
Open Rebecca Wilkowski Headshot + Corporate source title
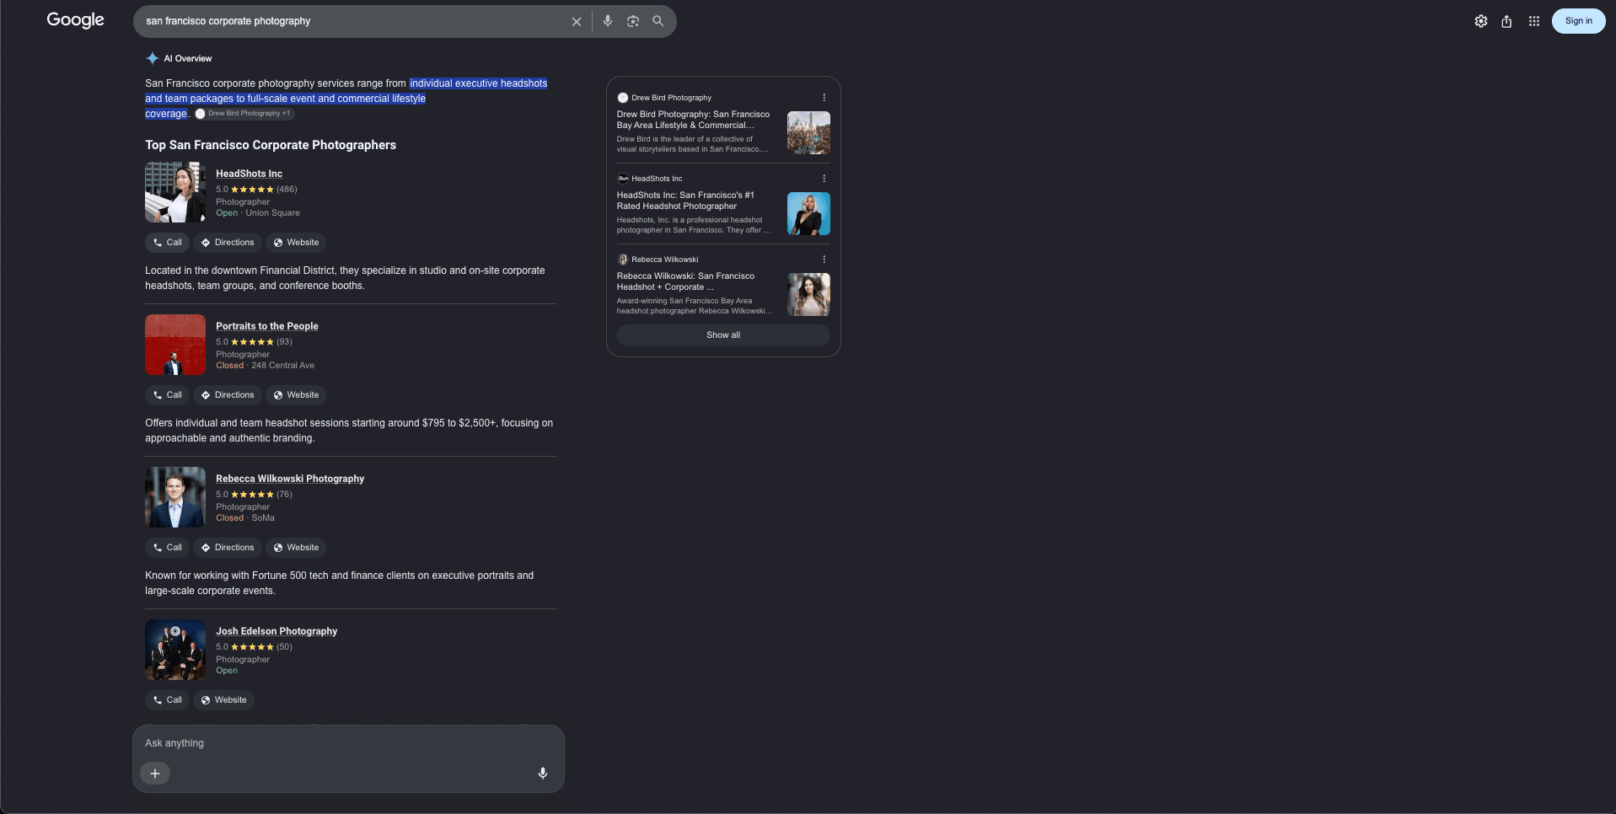tap(685, 281)
